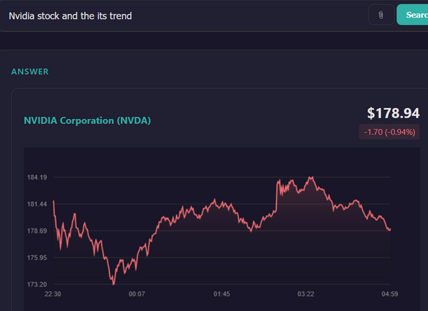The height and width of the screenshot is (311, 428).
Task: Click the lowest dip on the chart line
Action: point(113,283)
